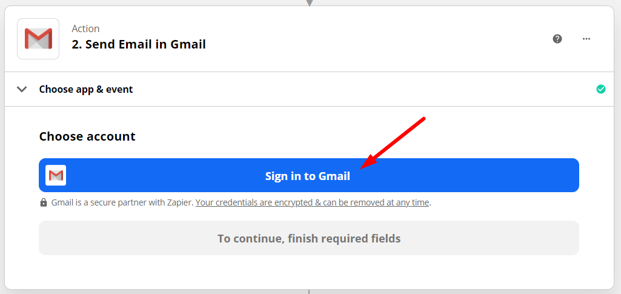Open the three-dot more options menu
The height and width of the screenshot is (294, 621).
[586, 39]
